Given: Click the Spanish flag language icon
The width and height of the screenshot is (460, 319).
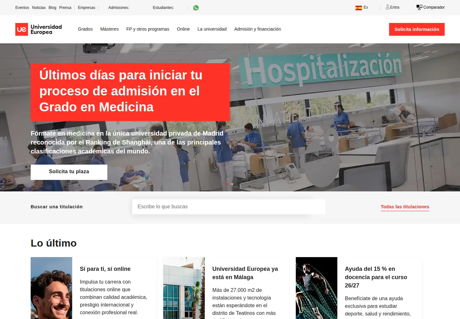Looking at the screenshot, I should [358, 8].
